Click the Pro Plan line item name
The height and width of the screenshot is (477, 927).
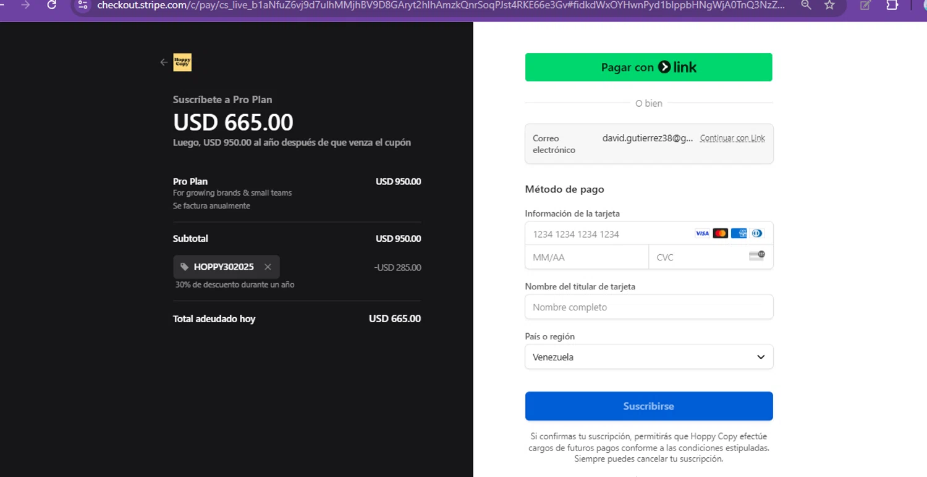tap(190, 181)
